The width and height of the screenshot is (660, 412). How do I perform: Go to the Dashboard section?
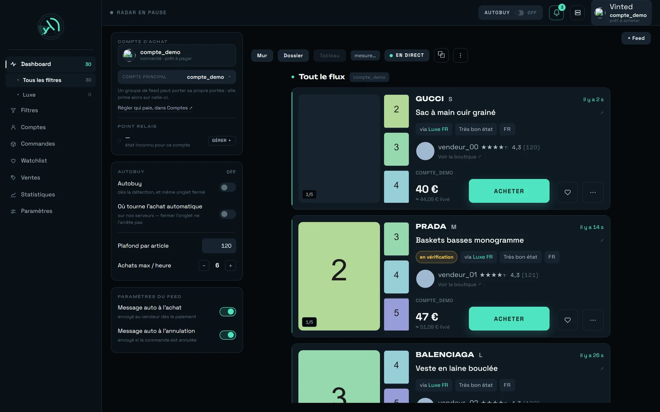[x=51, y=64]
